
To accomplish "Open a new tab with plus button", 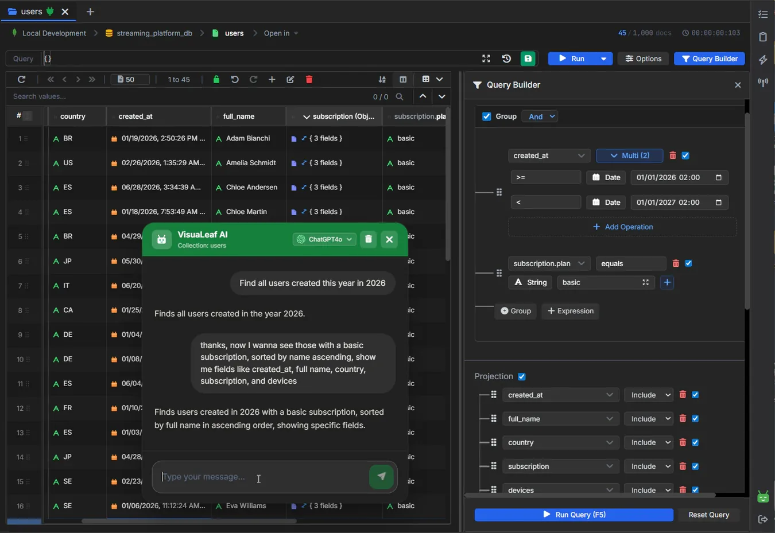I will (90, 11).
